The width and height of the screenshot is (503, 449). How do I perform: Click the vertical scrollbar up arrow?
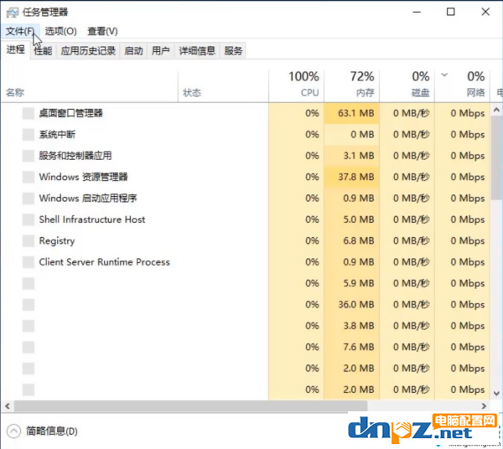[x=496, y=110]
